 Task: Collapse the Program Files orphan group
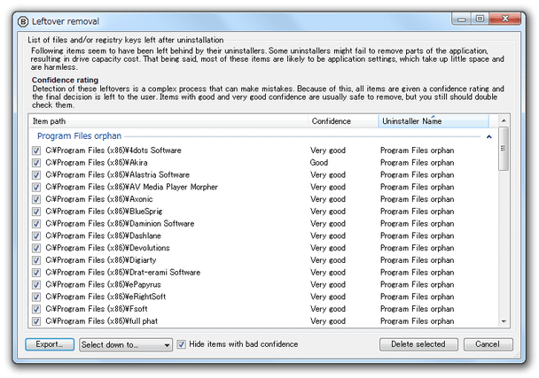488,136
